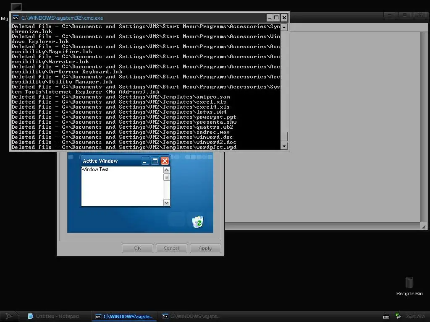Click the green network tray icon
Screen dimensions: 430x322
coord(398,316)
